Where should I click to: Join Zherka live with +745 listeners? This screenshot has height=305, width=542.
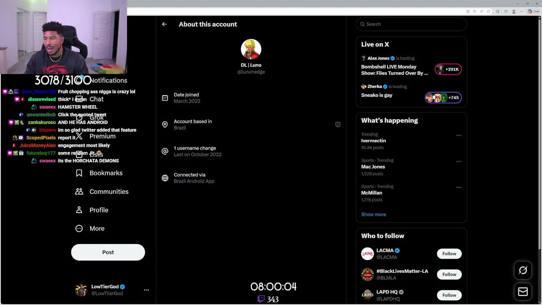pos(443,97)
